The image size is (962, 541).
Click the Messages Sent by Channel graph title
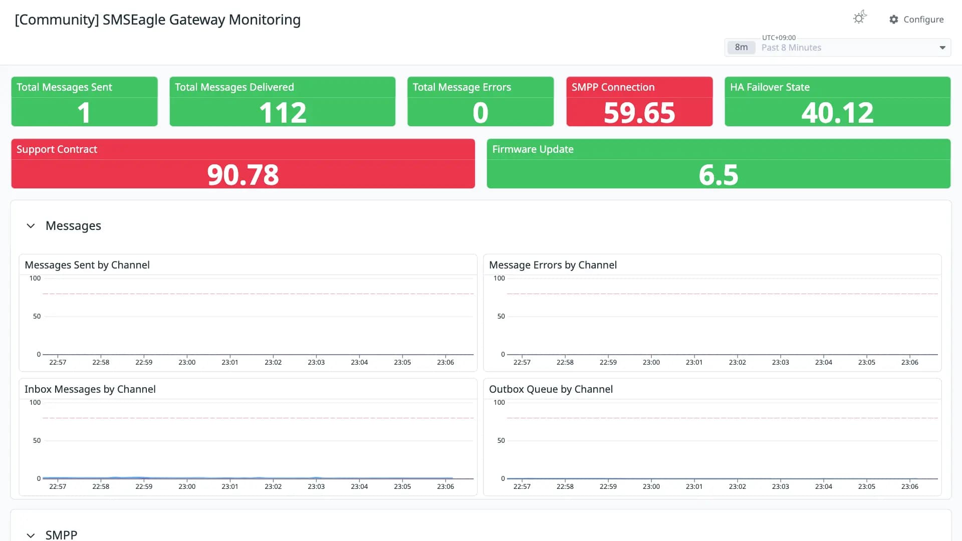pyautogui.click(x=87, y=265)
